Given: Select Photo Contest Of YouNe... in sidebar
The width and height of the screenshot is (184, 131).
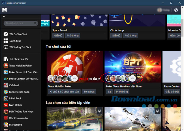Looking at the screenshot, I should point(24,79).
